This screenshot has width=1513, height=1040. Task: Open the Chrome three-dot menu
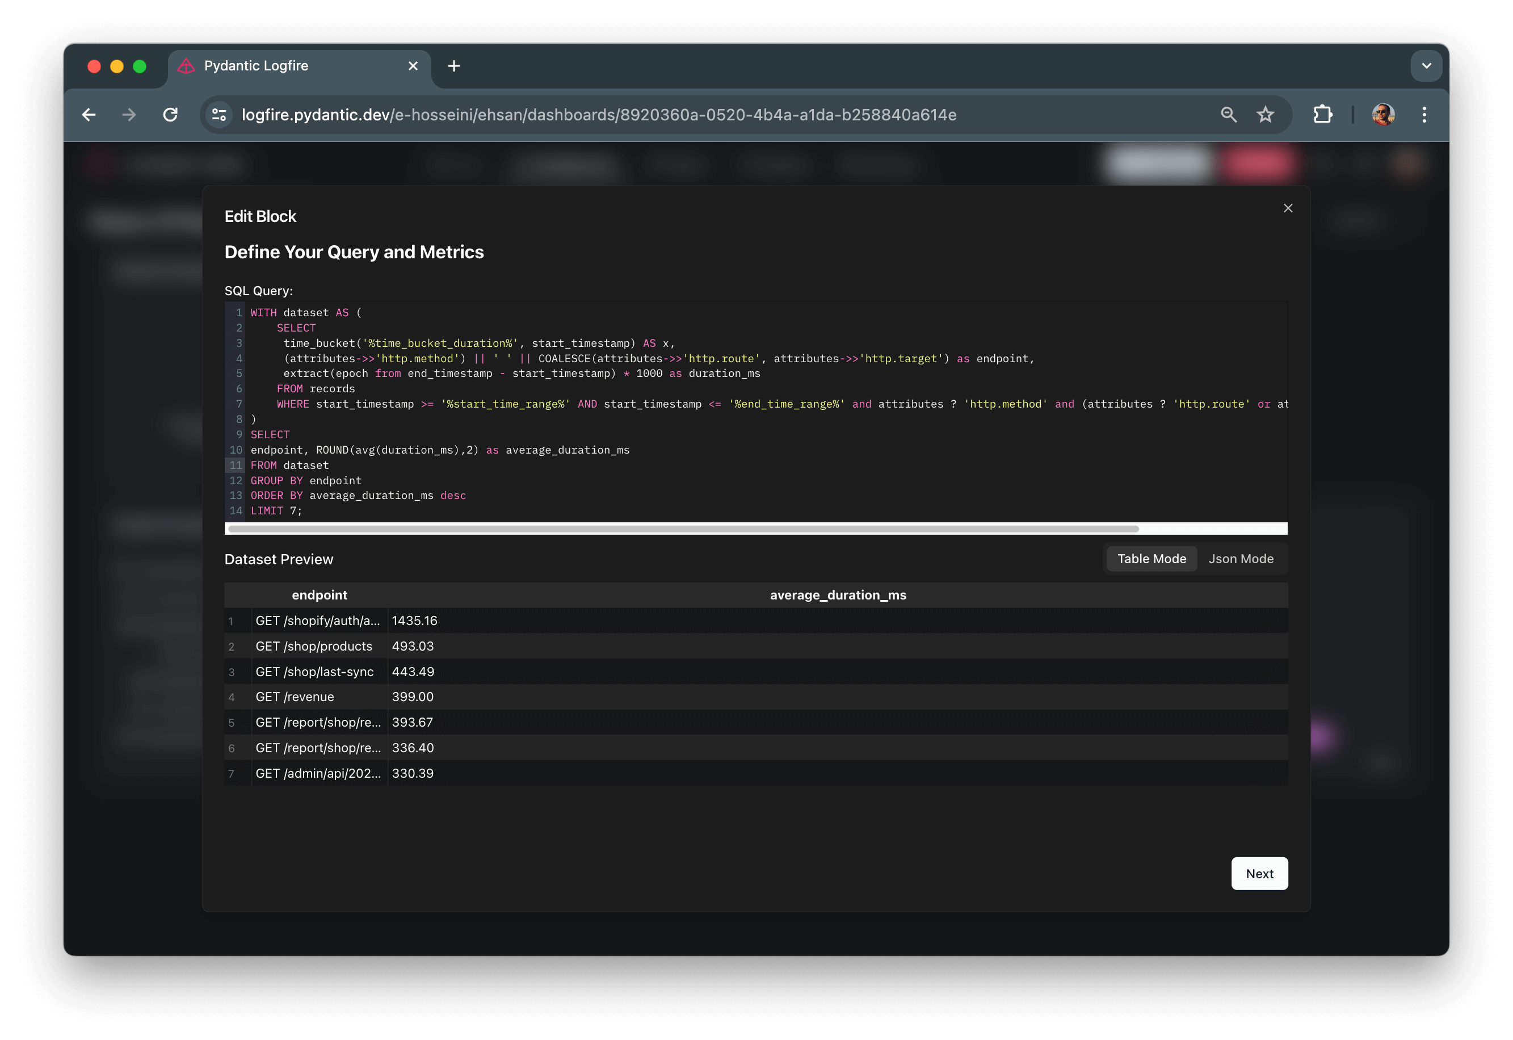(1424, 115)
